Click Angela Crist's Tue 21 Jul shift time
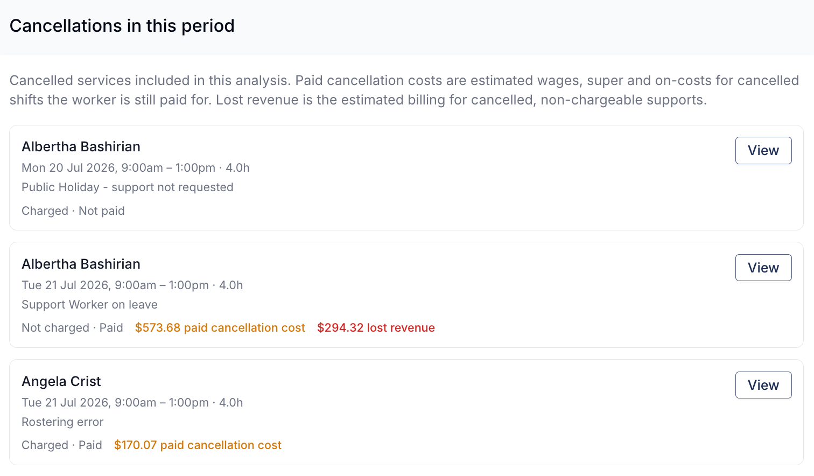This screenshot has width=814, height=476. coord(132,402)
